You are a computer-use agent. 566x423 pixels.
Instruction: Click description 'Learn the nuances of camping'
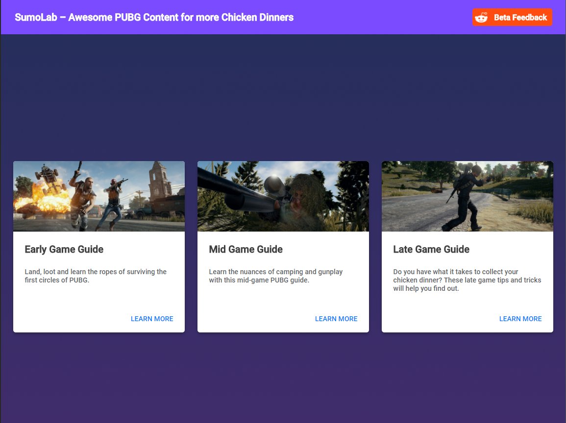(x=276, y=276)
